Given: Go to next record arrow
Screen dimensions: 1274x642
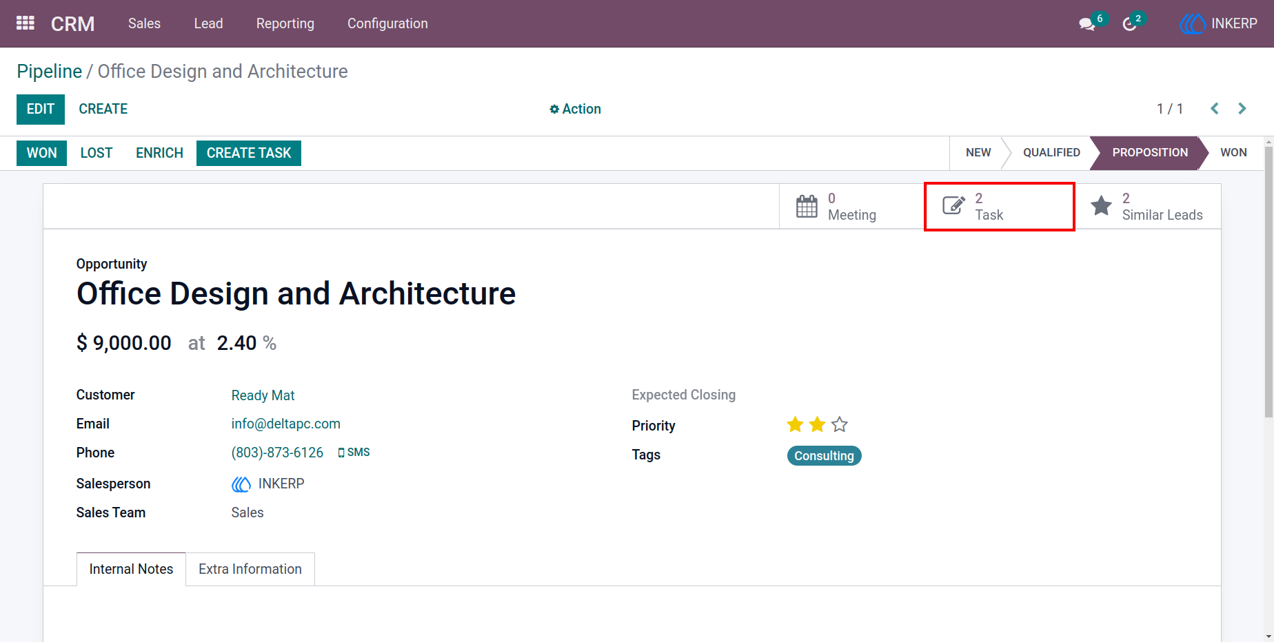Looking at the screenshot, I should point(1242,109).
